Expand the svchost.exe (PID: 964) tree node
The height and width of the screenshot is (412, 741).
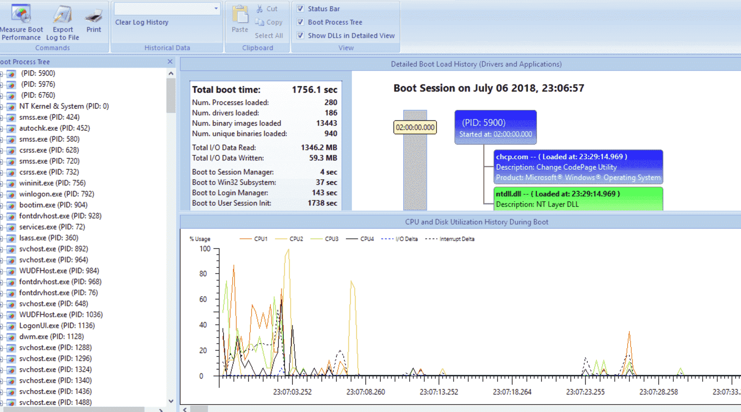pyautogui.click(x=2, y=260)
